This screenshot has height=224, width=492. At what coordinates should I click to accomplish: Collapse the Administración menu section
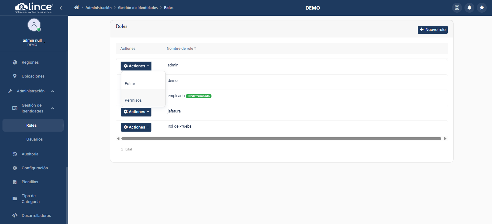coord(53,91)
